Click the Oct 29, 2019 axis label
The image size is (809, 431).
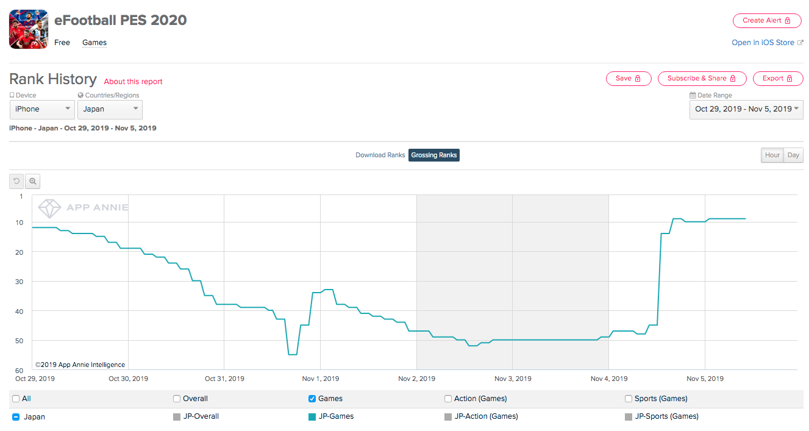(35, 379)
